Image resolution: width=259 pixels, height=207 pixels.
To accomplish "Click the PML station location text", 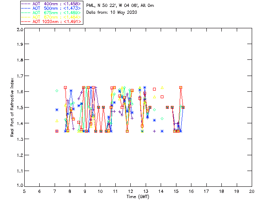I will 120,6.
